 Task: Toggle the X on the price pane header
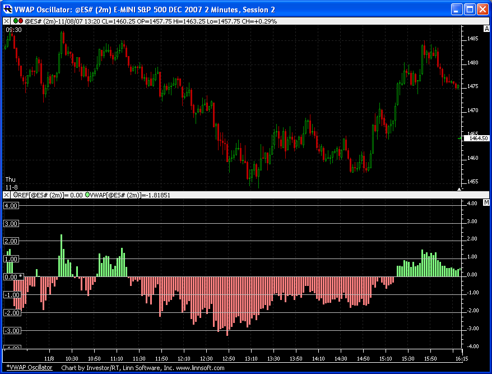pyautogui.click(x=6, y=21)
